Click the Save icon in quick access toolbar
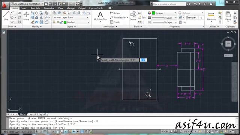The width and height of the screenshot is (240, 135). [x=55, y=4]
